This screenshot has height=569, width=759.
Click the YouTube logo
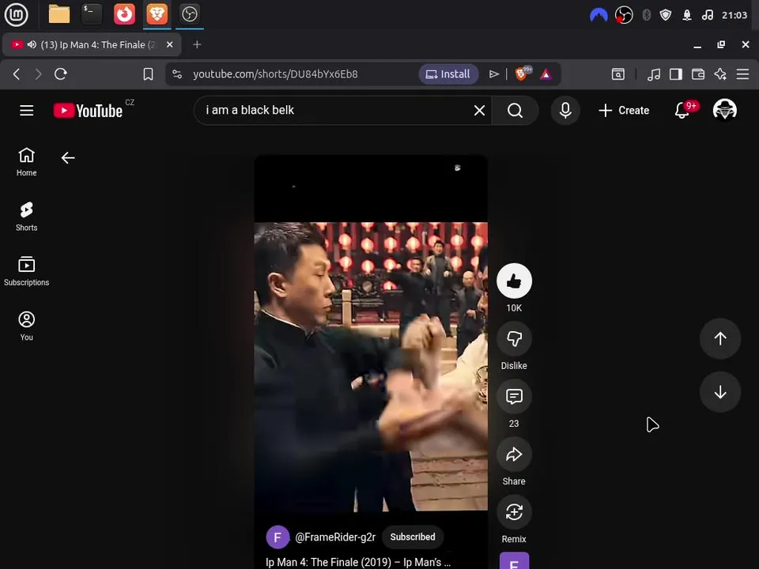tap(88, 111)
